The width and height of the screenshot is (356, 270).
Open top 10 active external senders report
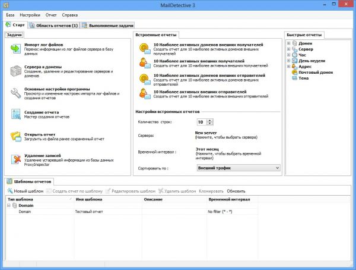click(144, 93)
